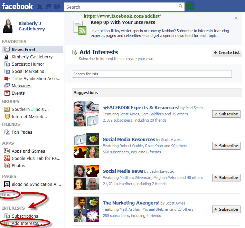Subscribe to FACEBOOK Experts & Resources list

(226, 114)
